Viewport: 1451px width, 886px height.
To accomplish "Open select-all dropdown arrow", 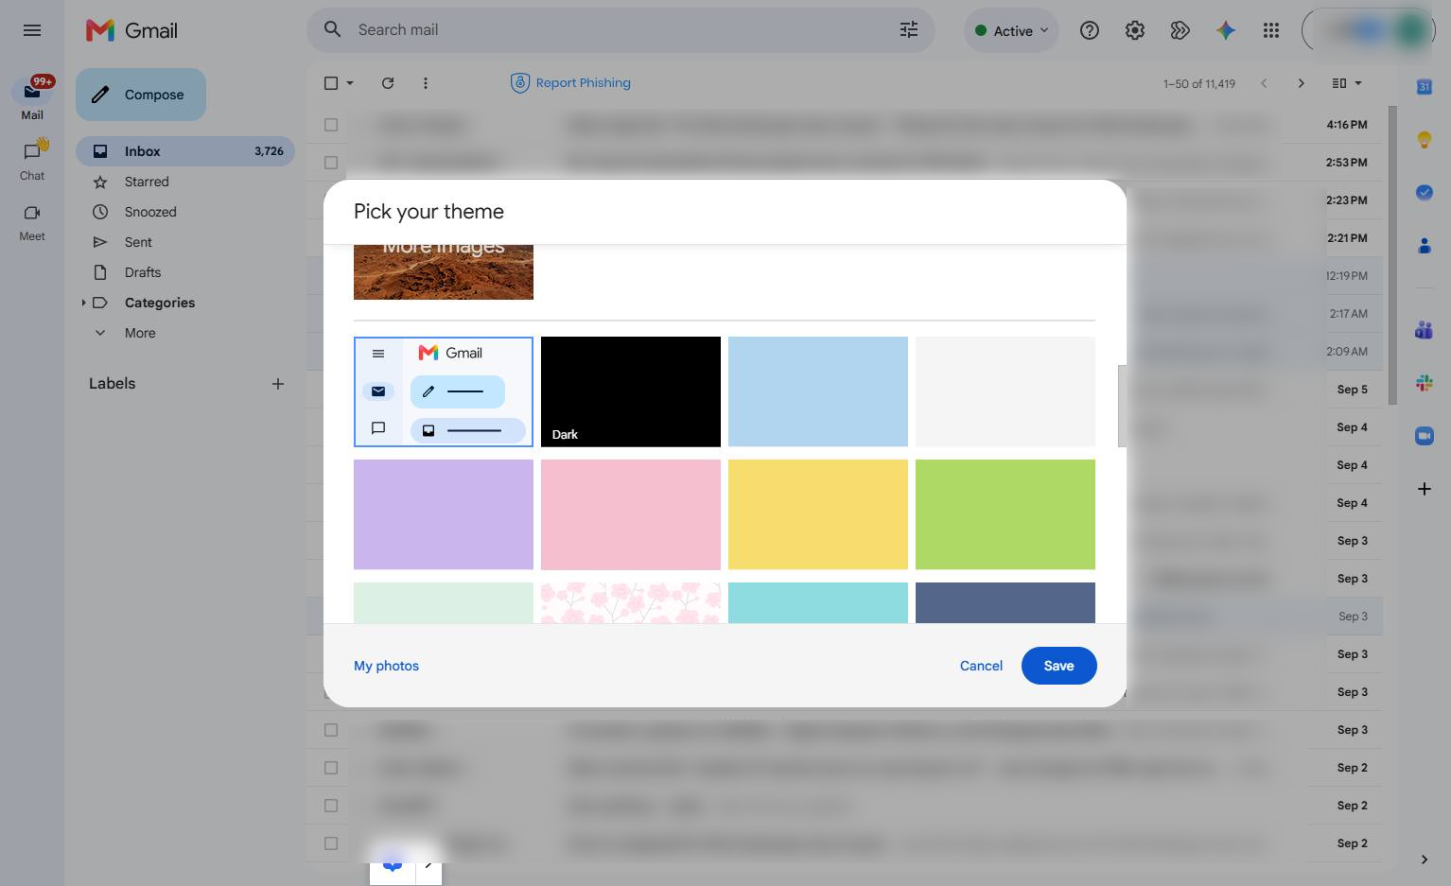I will pos(350,83).
